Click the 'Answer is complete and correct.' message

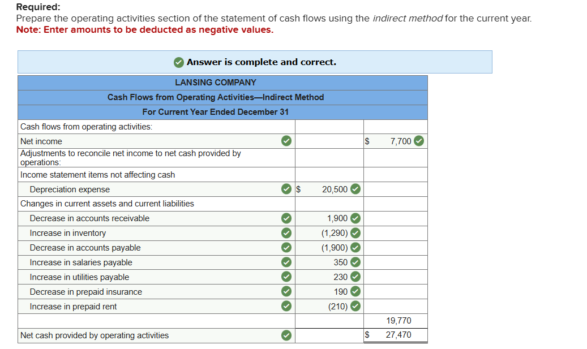point(262,62)
